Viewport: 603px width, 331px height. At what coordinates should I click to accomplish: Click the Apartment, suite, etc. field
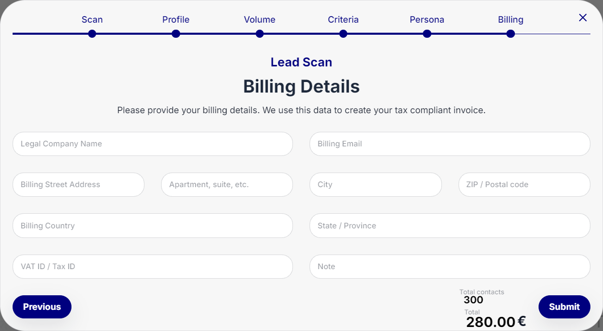(x=227, y=185)
